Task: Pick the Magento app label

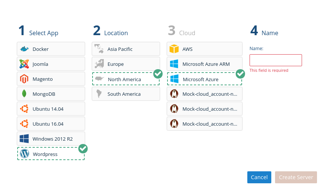Action: [43, 79]
